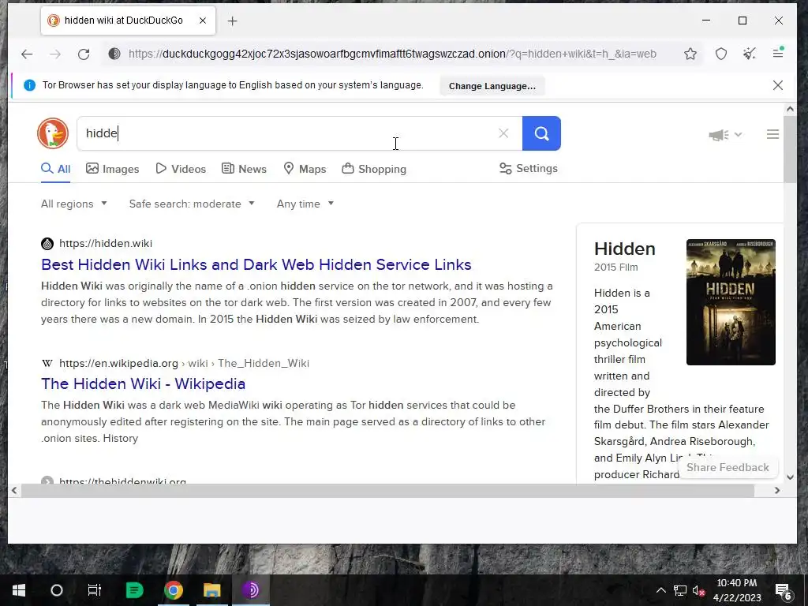Open a new tab with plus button

(x=233, y=21)
